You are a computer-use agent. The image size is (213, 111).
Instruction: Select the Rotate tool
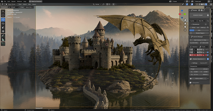(x=3, y=24)
